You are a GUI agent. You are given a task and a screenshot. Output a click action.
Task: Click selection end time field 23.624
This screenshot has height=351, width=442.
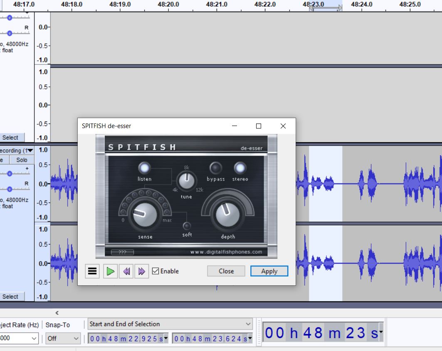tap(210, 338)
